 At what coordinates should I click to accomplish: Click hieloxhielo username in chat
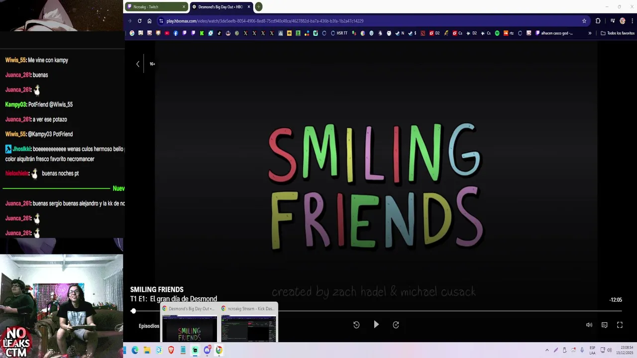click(x=17, y=174)
